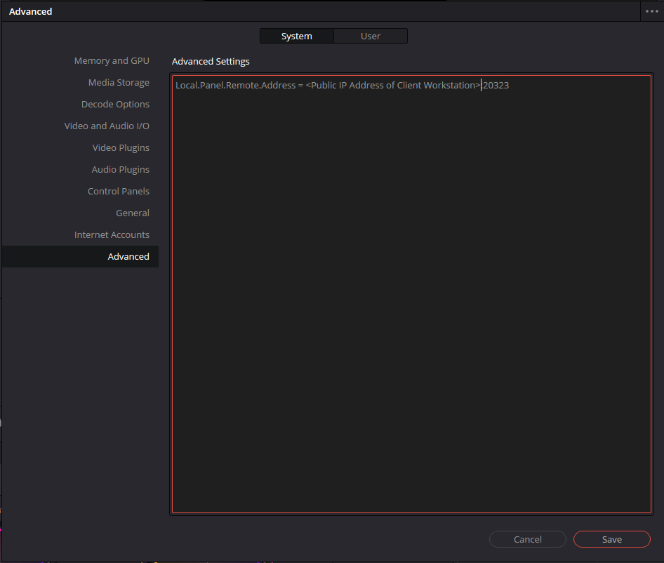Click the Local.Panel.Remote.Address text line
Viewport: 664px width, 563px height.
pos(342,85)
